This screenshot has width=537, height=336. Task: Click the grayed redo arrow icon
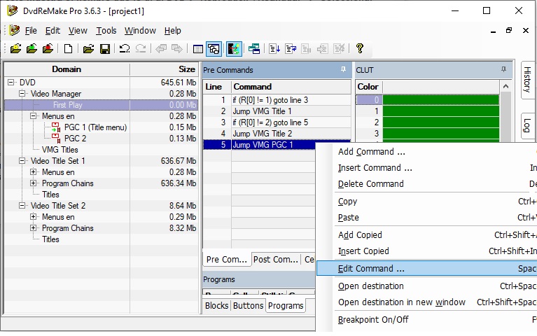coord(141,48)
